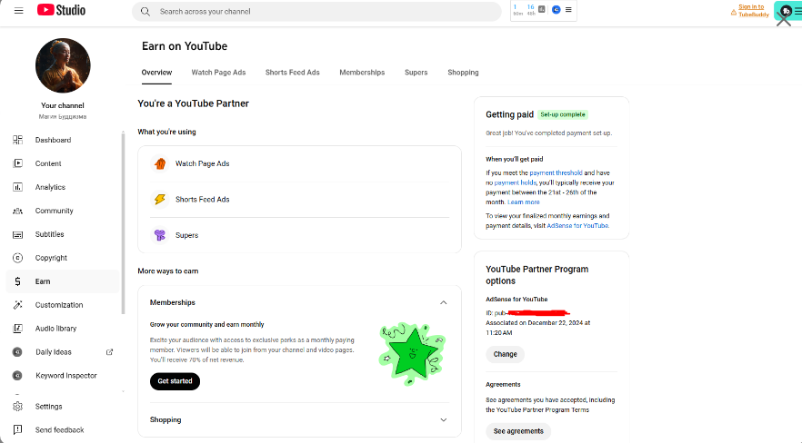
Task: Open Audio library icon in sidebar
Action: [18, 329]
